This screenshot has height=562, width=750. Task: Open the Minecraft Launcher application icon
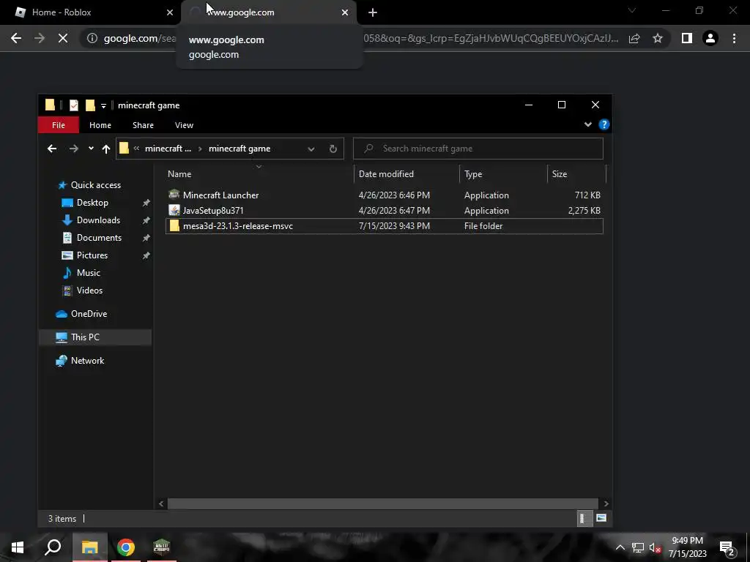tap(174, 195)
